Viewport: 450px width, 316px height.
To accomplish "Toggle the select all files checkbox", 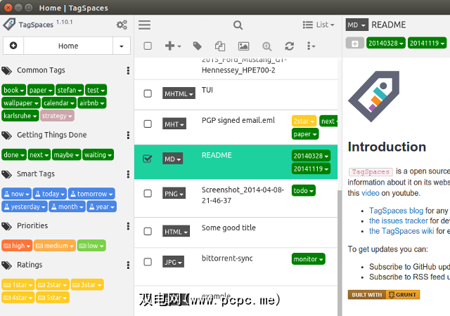I will pyautogui.click(x=148, y=46).
